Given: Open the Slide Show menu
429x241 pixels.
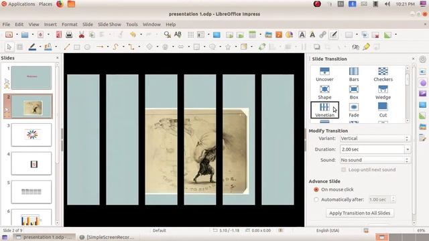Looking at the screenshot, I should (x=109, y=24).
